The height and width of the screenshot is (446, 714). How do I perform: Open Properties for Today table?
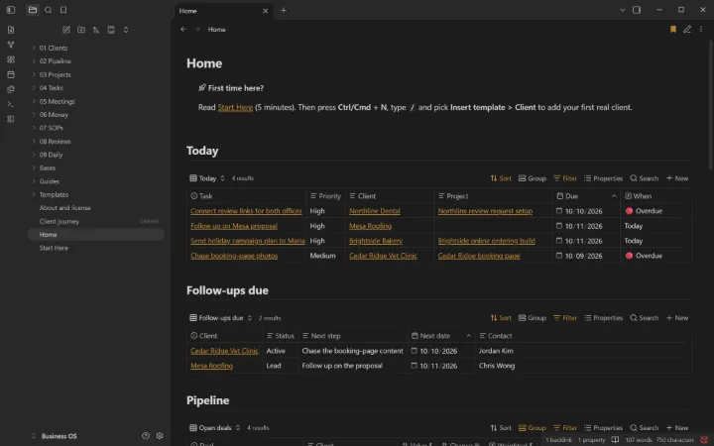tap(603, 178)
